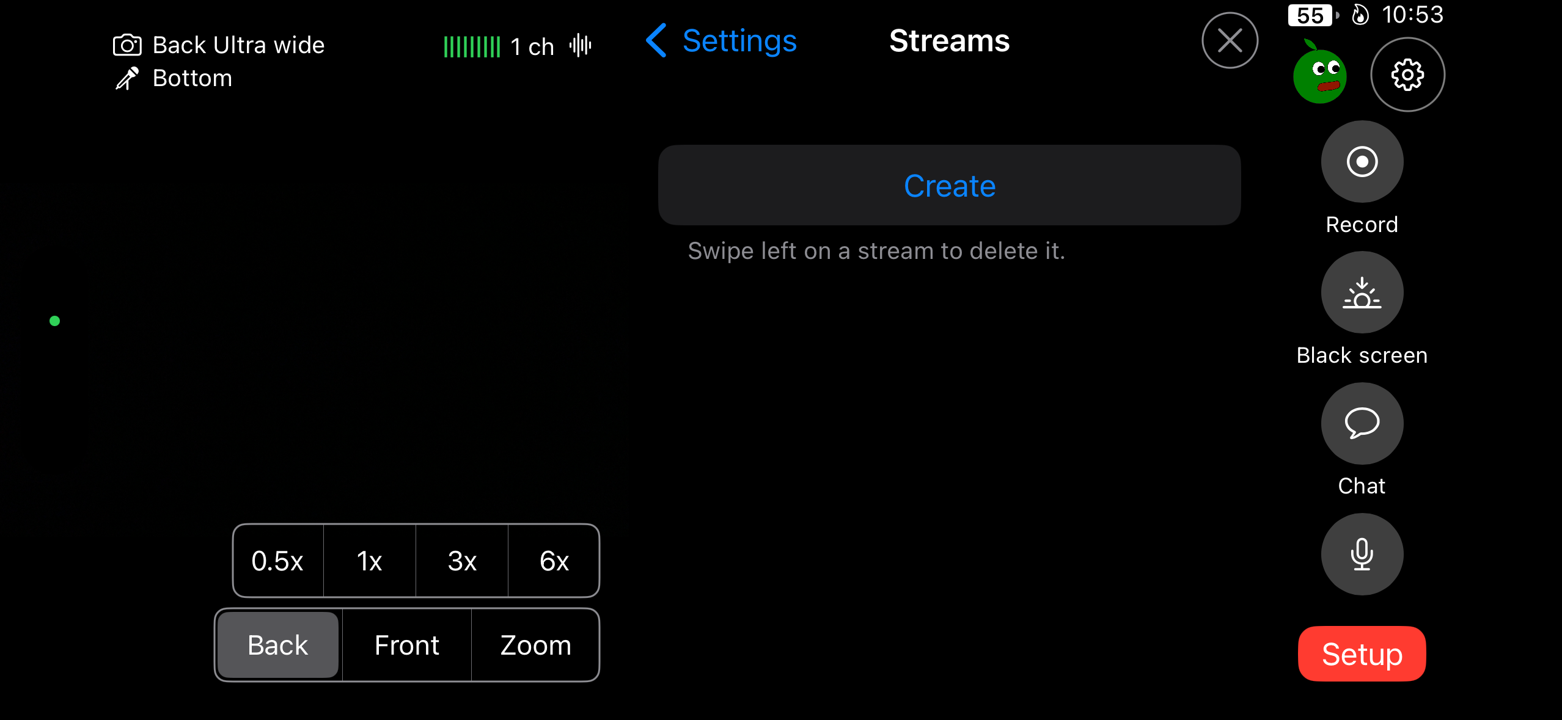This screenshot has height=720, width=1562.
Task: Select the 0.5x zoom preset
Action: click(x=277, y=561)
